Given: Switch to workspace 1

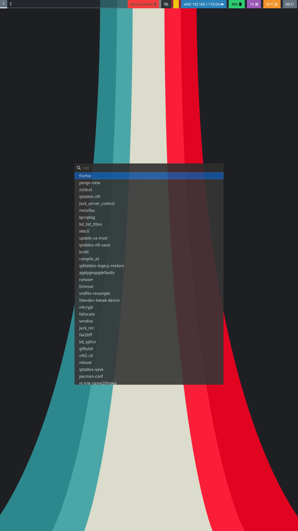Looking at the screenshot, I should click(x=3, y=4).
